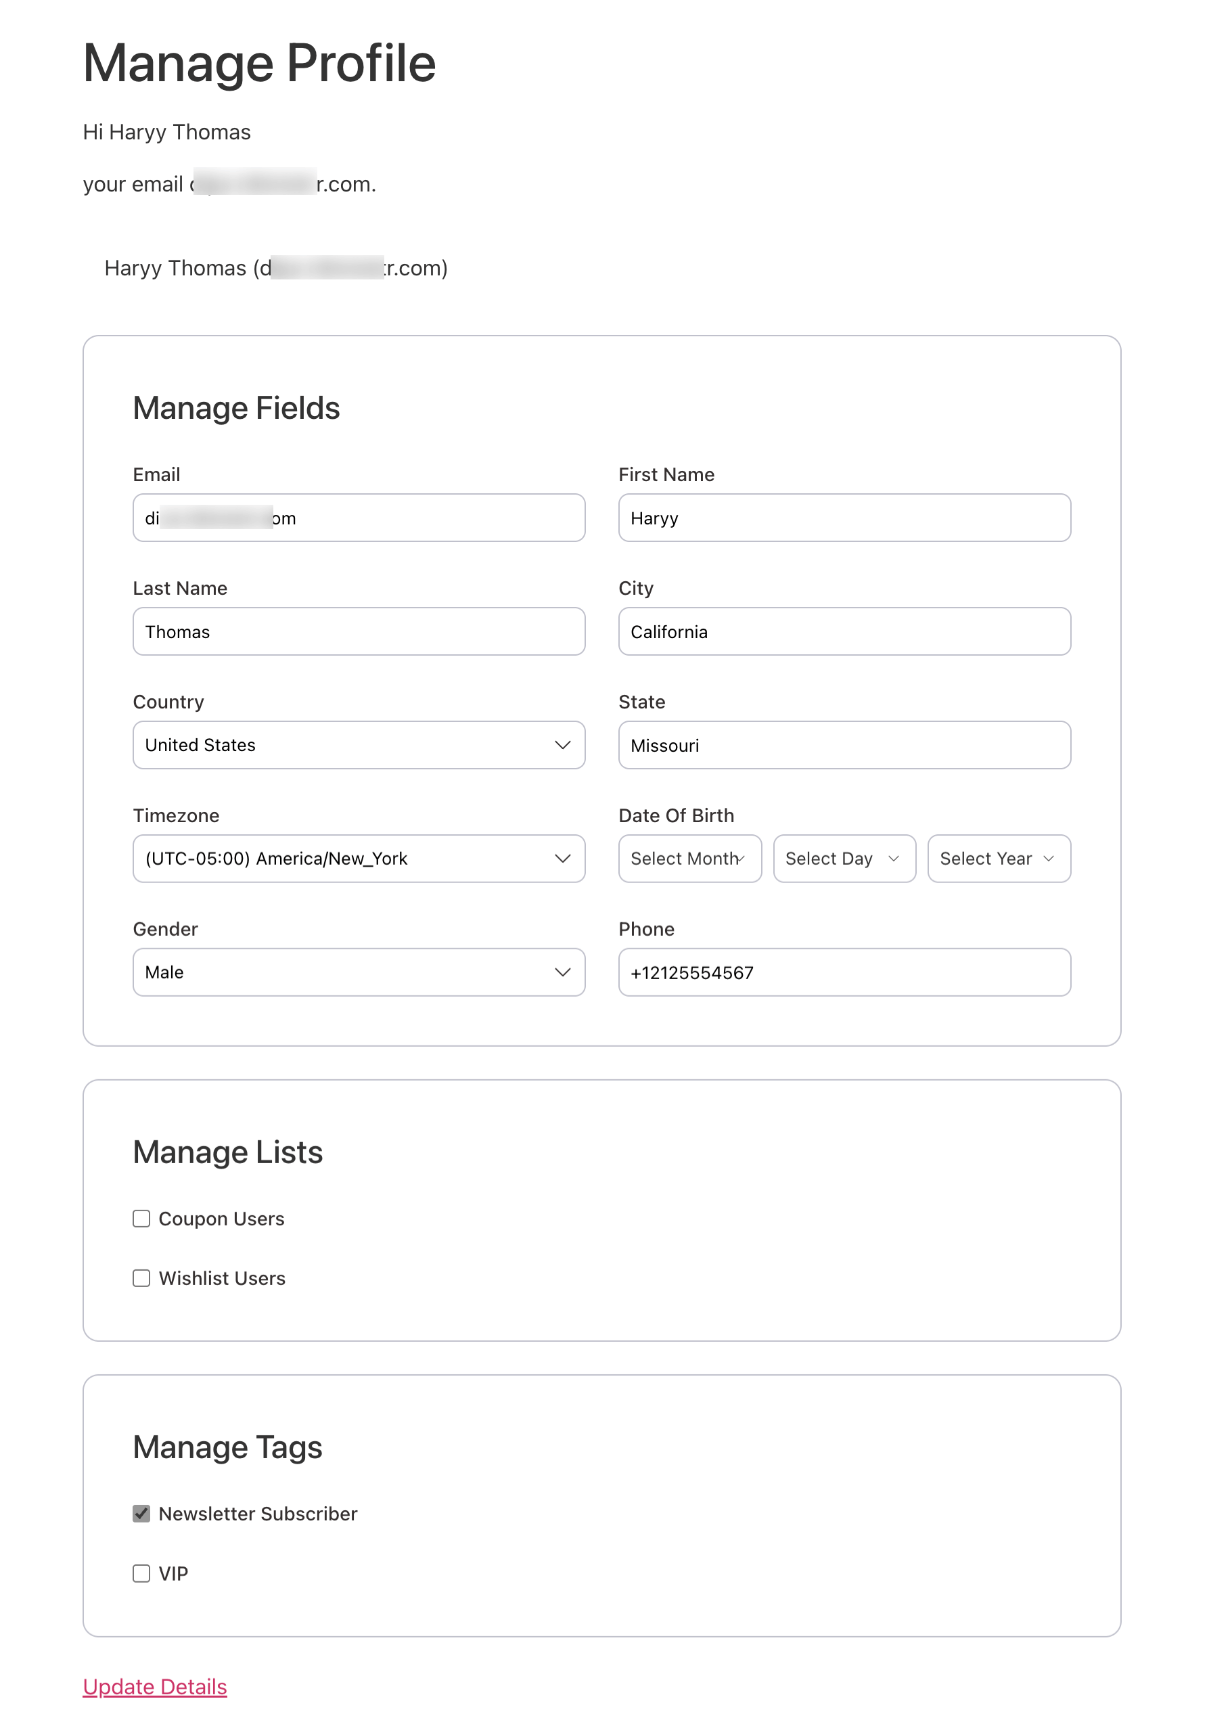
Task: Enable the VIP tag
Action: (x=141, y=1573)
